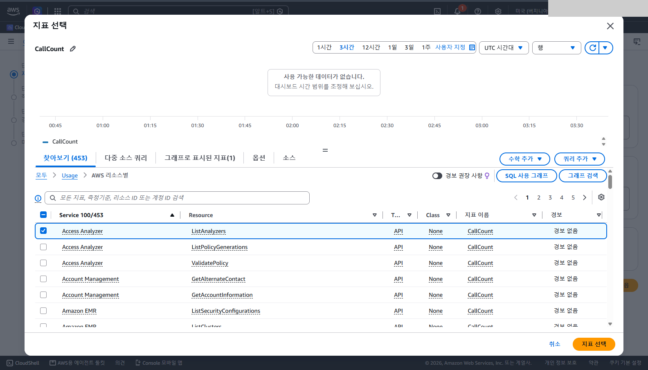Close the metric selection dialog
This screenshot has height=370, width=648.
click(610, 26)
